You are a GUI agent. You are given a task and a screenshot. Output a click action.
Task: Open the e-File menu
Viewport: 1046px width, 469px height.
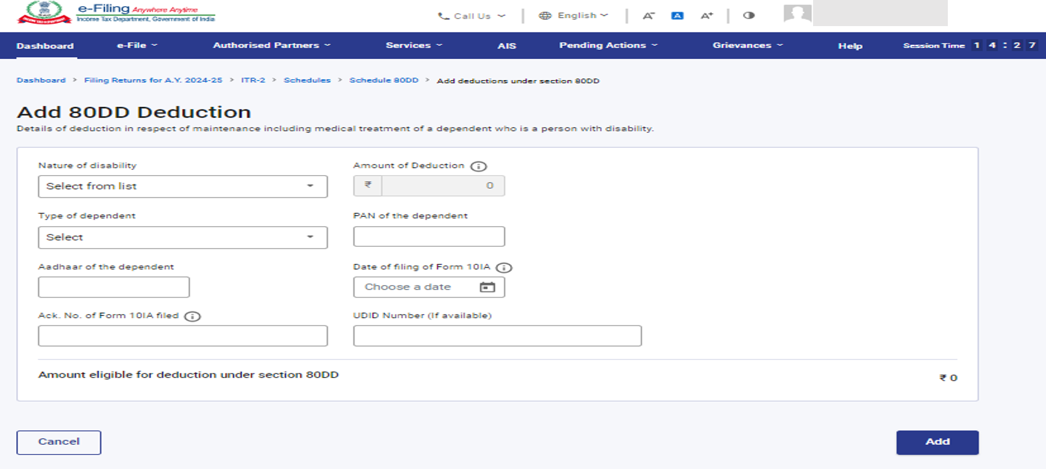pos(137,45)
